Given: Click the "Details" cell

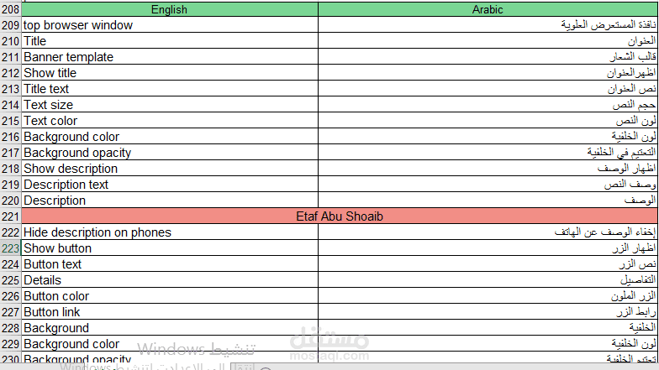Looking at the screenshot, I should [169, 280].
